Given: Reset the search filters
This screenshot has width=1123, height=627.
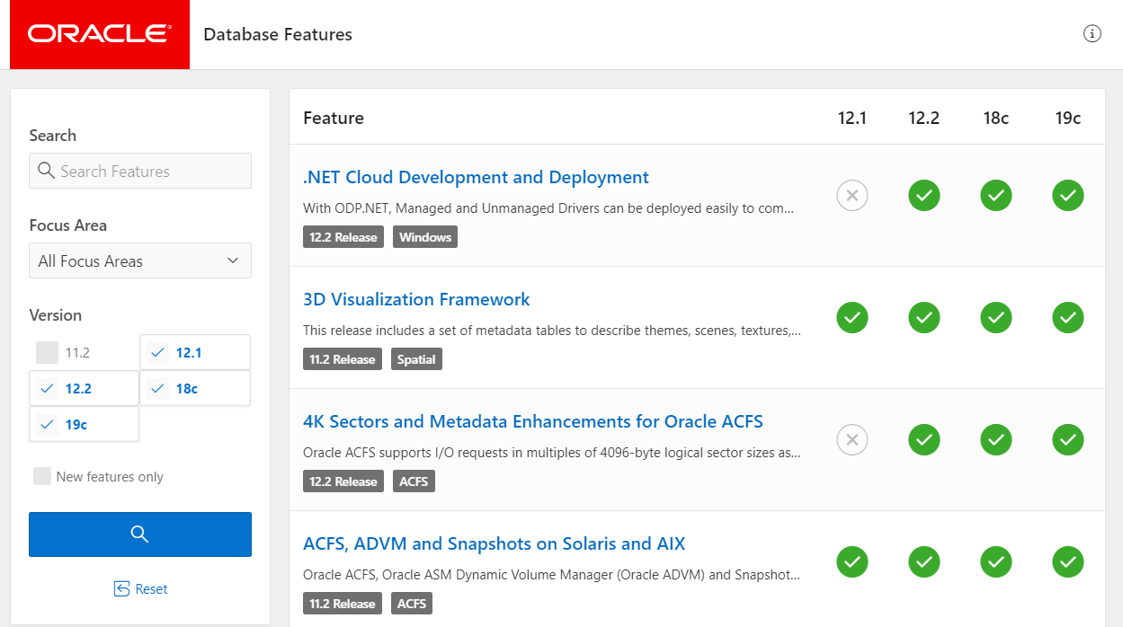Looking at the screenshot, I should (140, 589).
